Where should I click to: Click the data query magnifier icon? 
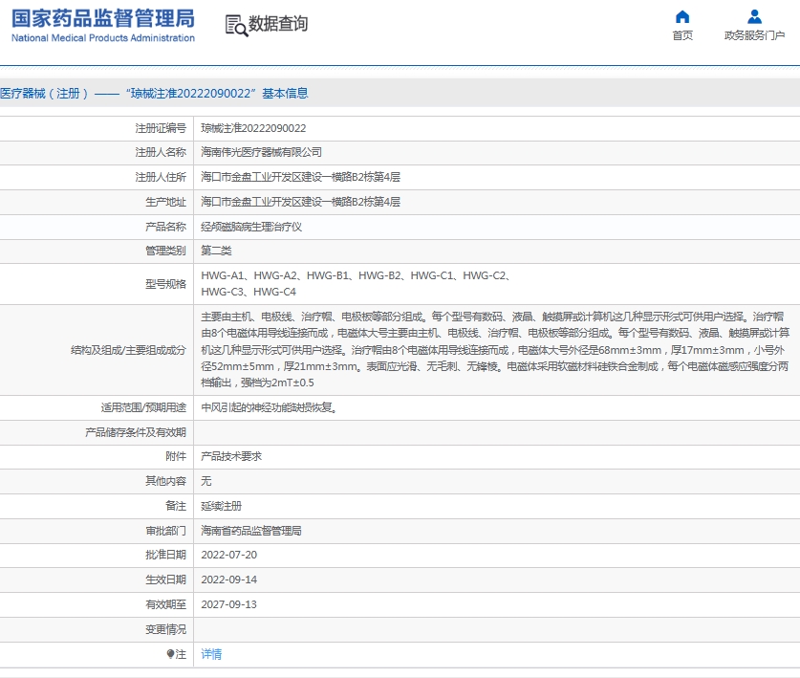[236, 26]
